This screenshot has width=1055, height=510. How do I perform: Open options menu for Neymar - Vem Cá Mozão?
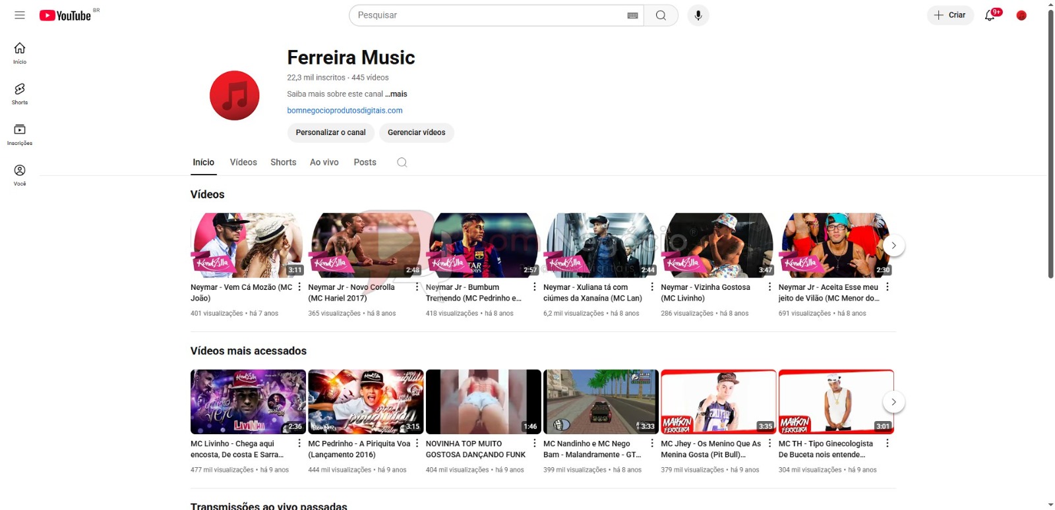click(299, 287)
